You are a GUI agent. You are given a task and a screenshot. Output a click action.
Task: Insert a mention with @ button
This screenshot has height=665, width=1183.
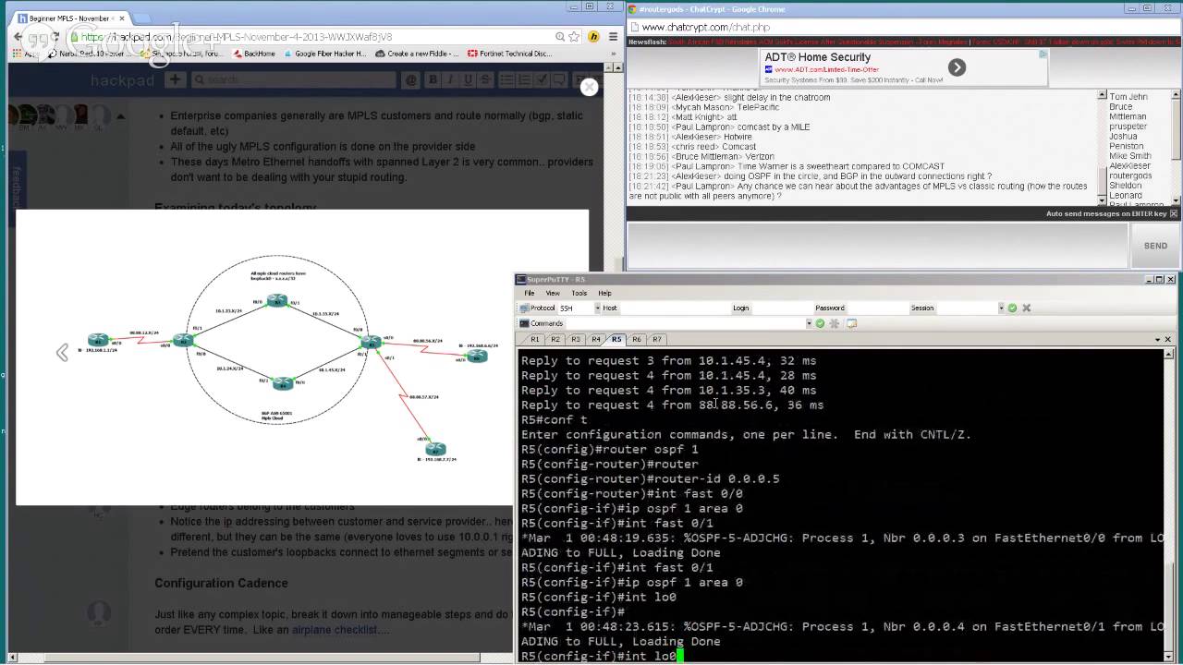click(x=411, y=79)
